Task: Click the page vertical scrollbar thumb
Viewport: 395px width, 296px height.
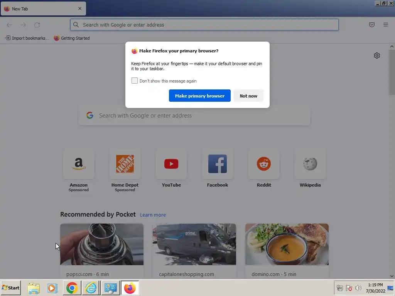Action: pos(392,72)
